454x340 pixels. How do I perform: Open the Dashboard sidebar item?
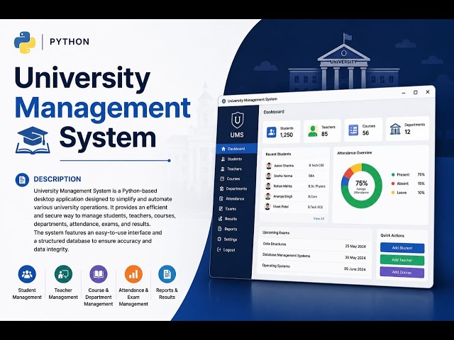click(236, 148)
